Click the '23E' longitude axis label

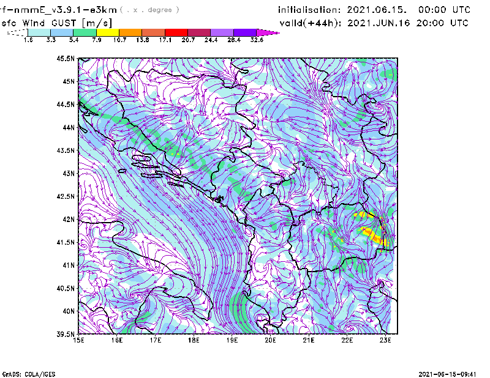tap(385, 340)
